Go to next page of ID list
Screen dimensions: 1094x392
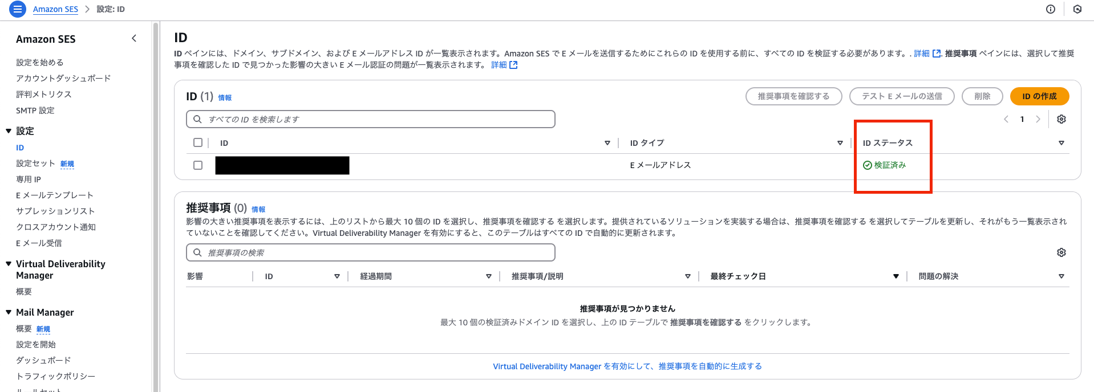[x=1038, y=119]
